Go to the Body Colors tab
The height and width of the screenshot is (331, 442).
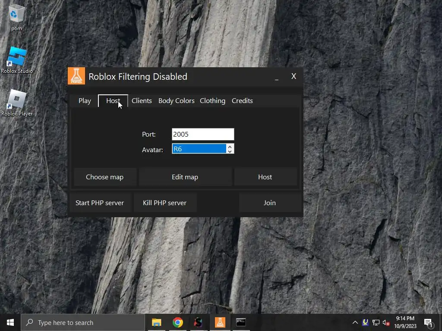[177, 101]
